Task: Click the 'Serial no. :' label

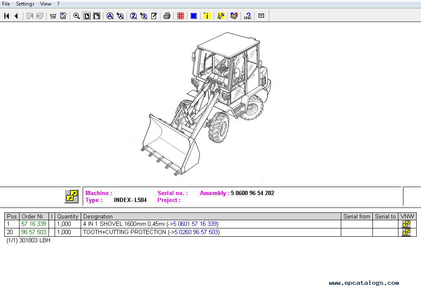Action: 173,193
